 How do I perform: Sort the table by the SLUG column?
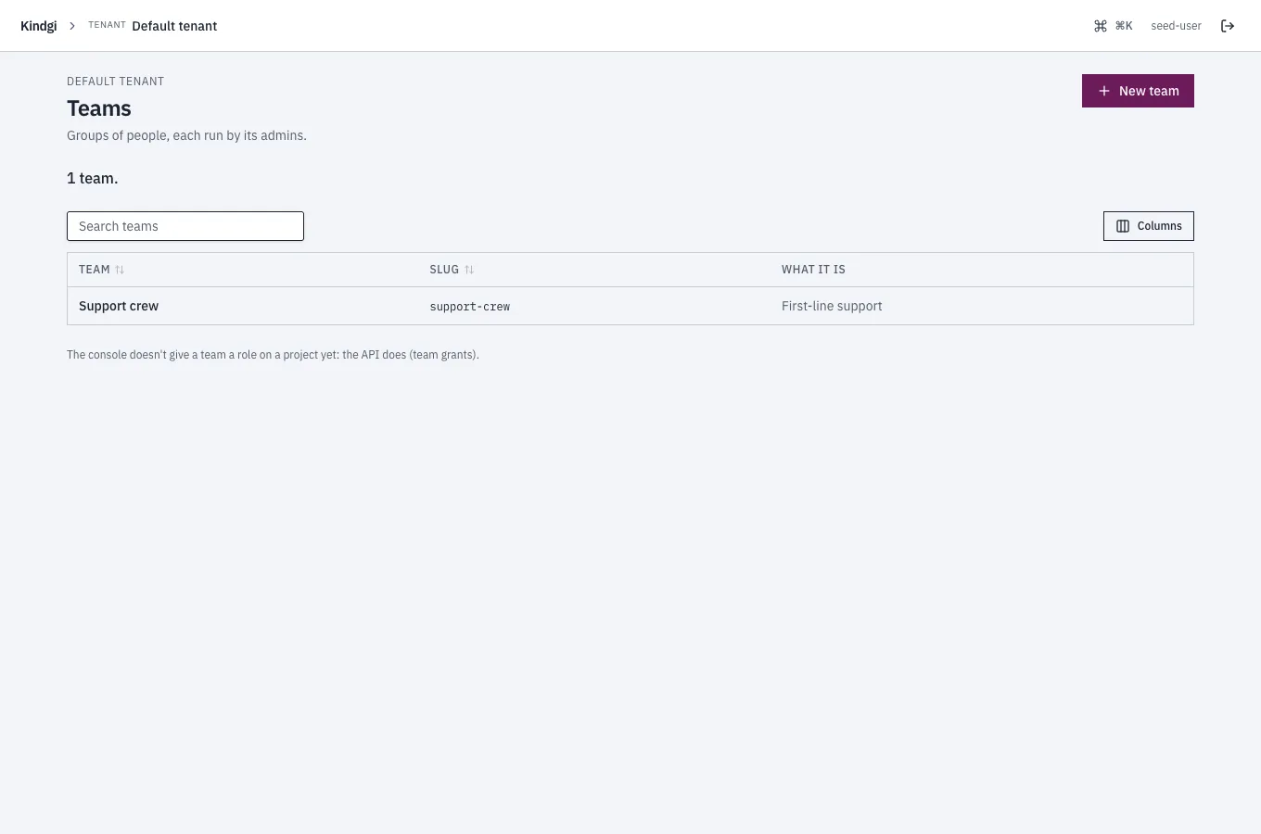pyautogui.click(x=452, y=270)
